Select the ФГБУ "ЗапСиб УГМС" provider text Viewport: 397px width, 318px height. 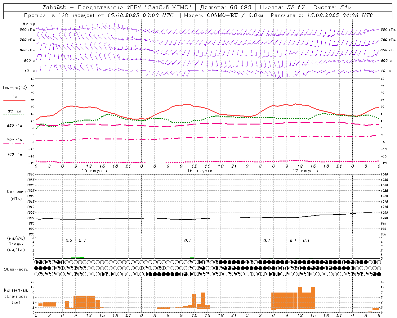[159, 7]
